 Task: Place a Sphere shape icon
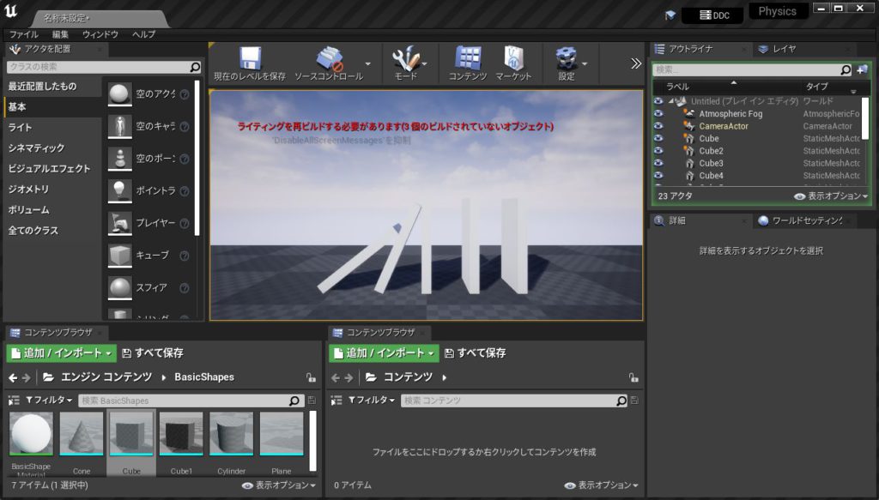[x=119, y=288]
